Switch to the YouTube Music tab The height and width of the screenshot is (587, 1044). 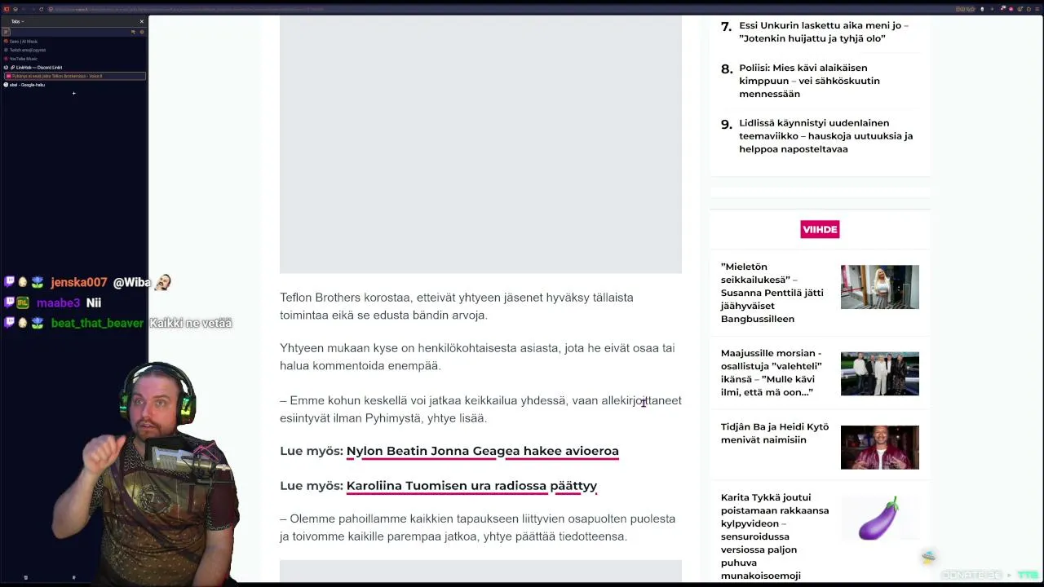(x=73, y=59)
